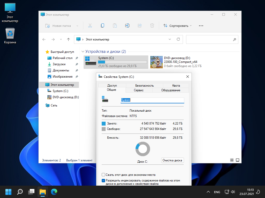Click blue Занято color square

(x=104, y=123)
